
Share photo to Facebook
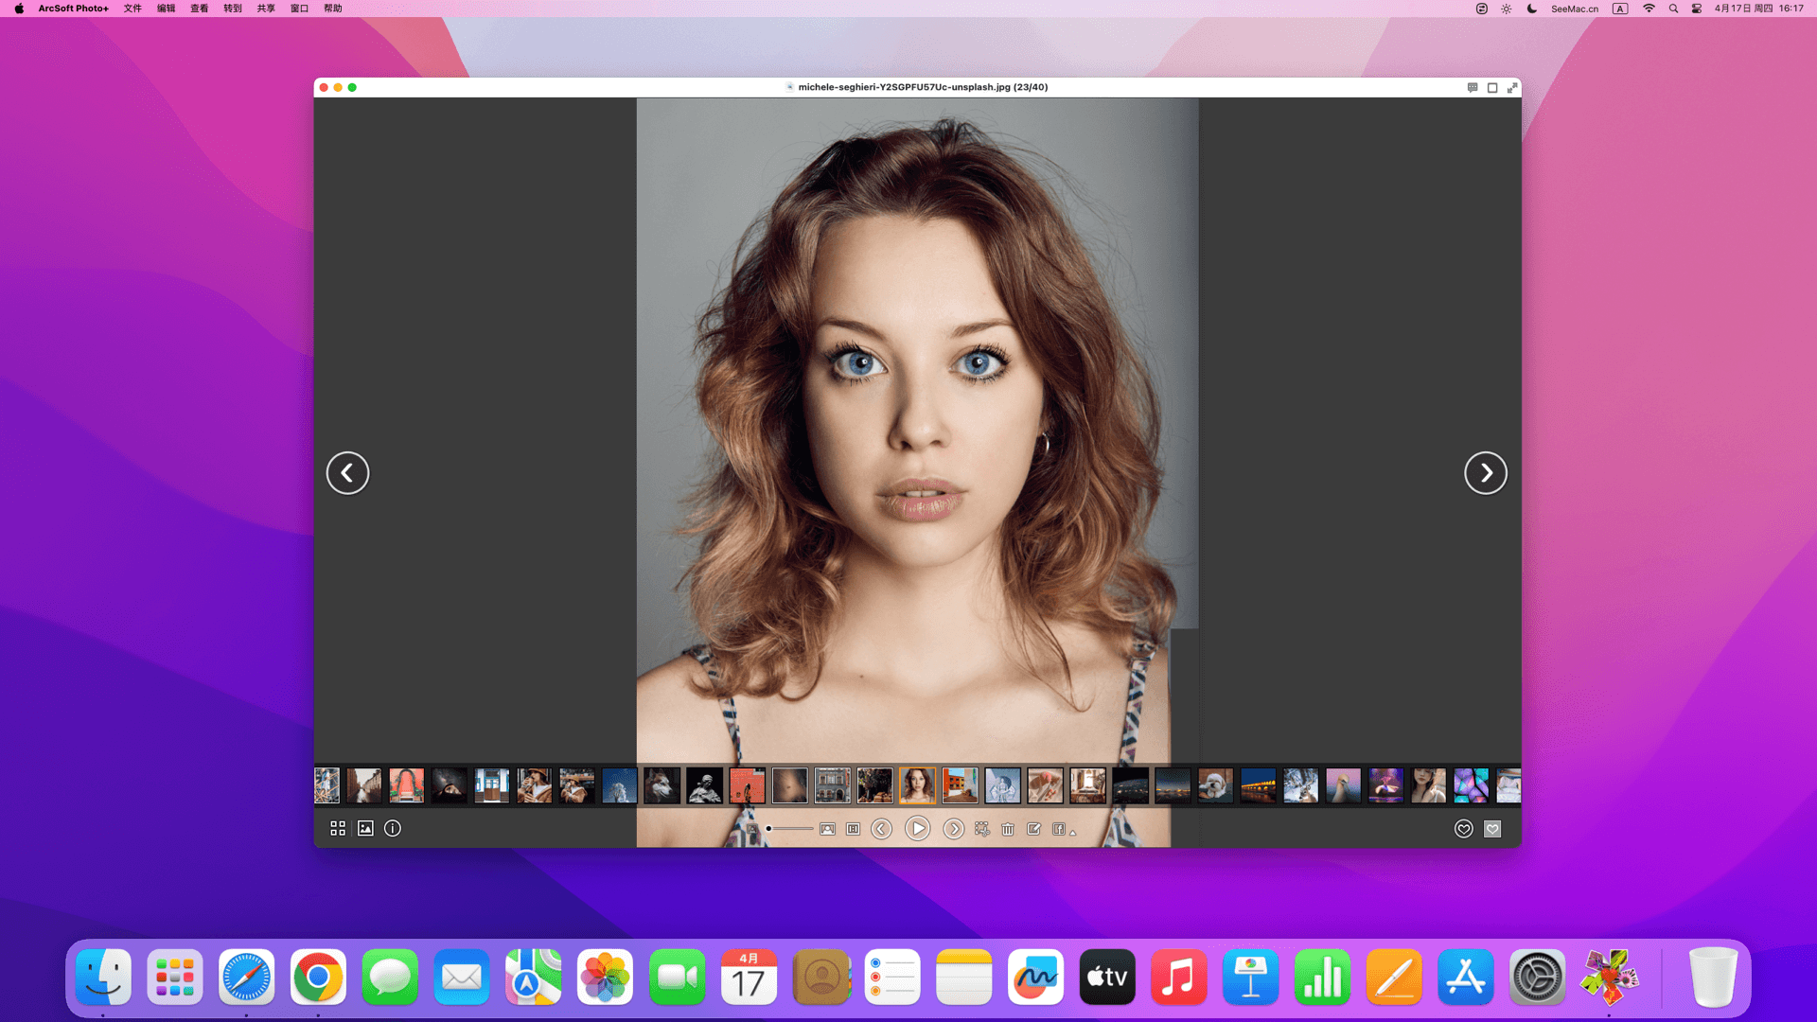tap(1058, 829)
